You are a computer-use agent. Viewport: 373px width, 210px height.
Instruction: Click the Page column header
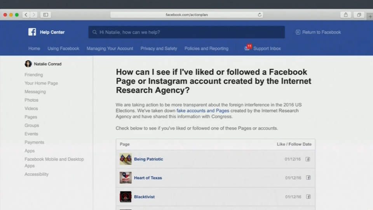click(125, 144)
